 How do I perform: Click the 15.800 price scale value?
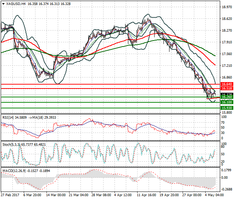[x=227, y=112]
